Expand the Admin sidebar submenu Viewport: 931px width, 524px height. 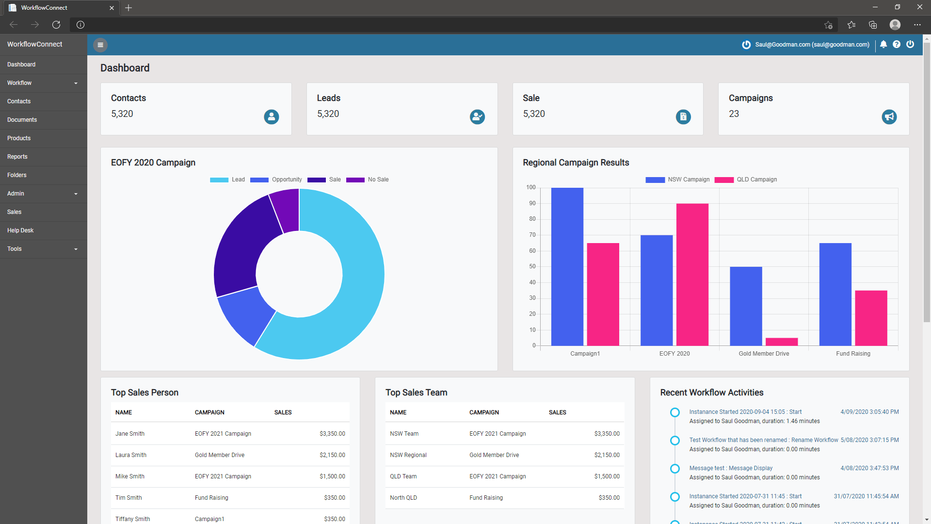coord(43,194)
